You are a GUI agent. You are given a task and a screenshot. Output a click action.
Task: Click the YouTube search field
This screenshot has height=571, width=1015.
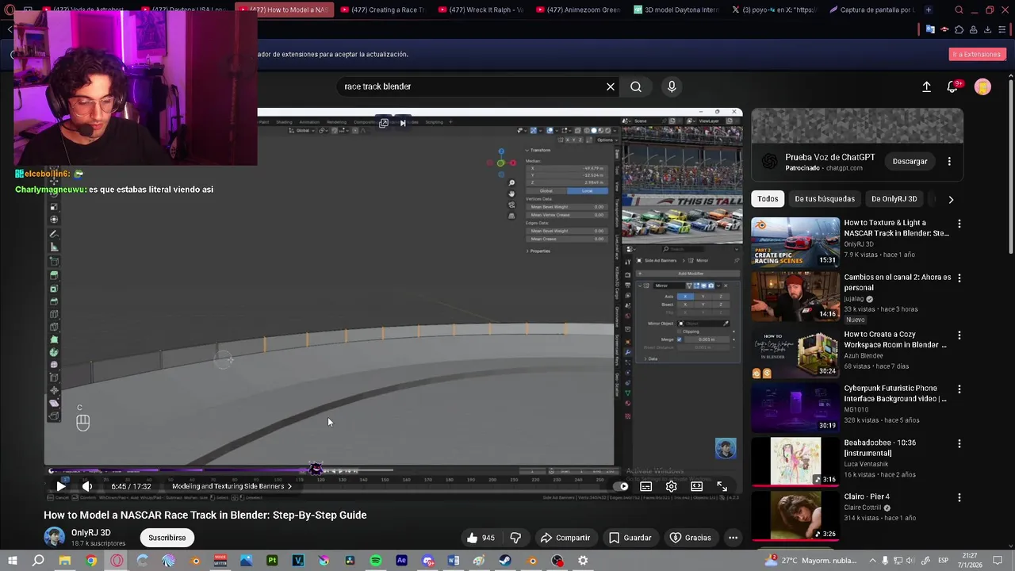point(471,86)
